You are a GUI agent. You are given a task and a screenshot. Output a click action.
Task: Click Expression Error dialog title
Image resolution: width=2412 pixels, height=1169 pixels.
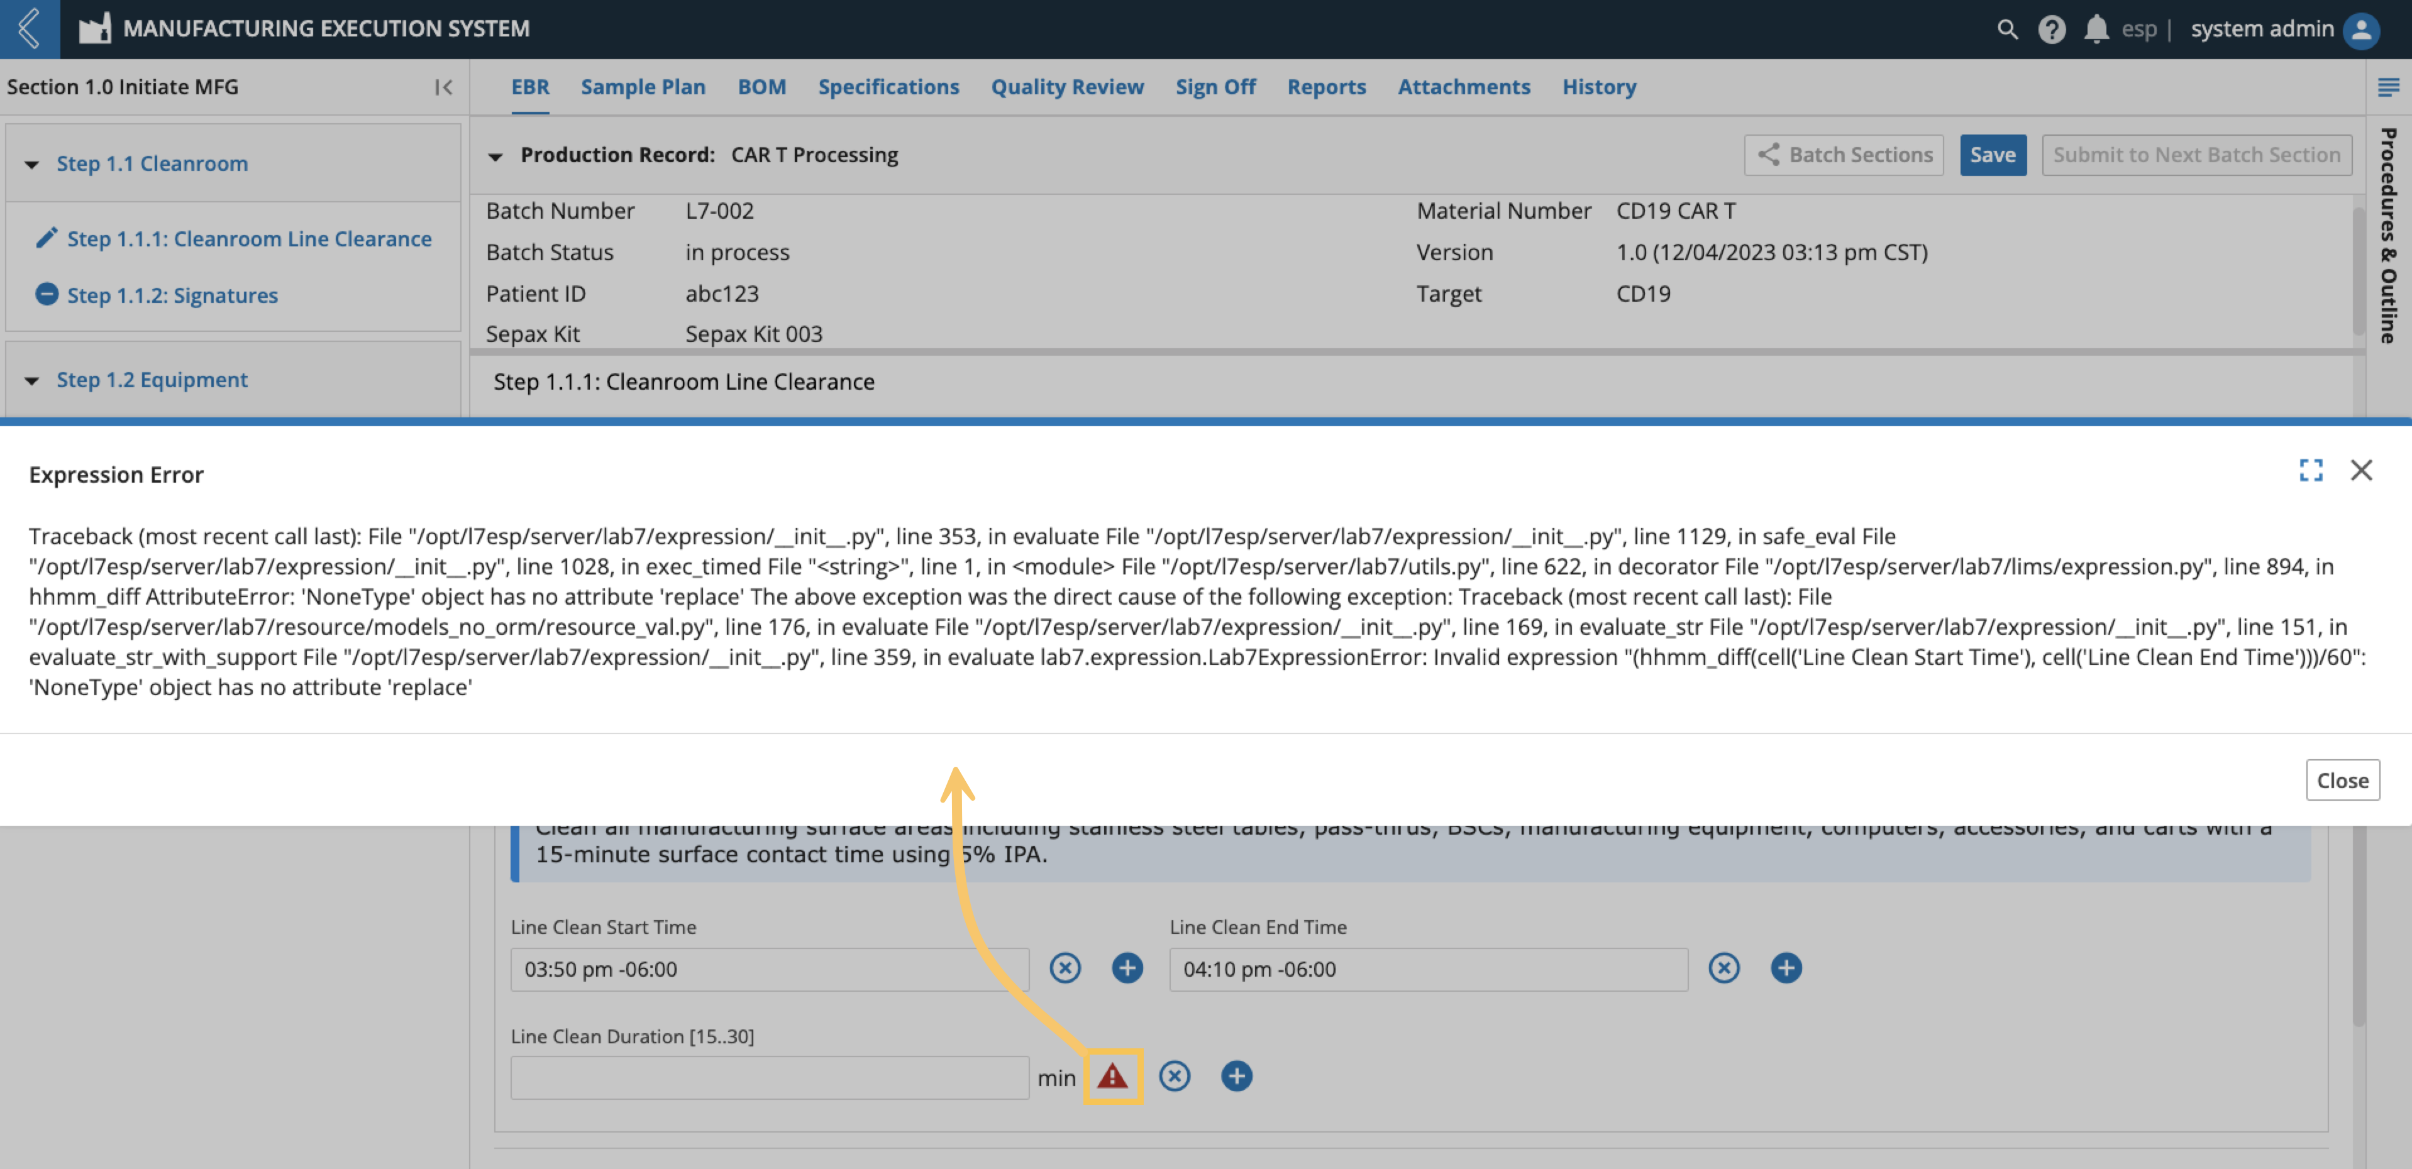(x=116, y=475)
